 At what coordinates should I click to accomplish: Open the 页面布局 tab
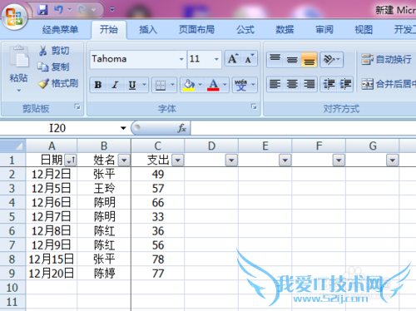point(196,29)
